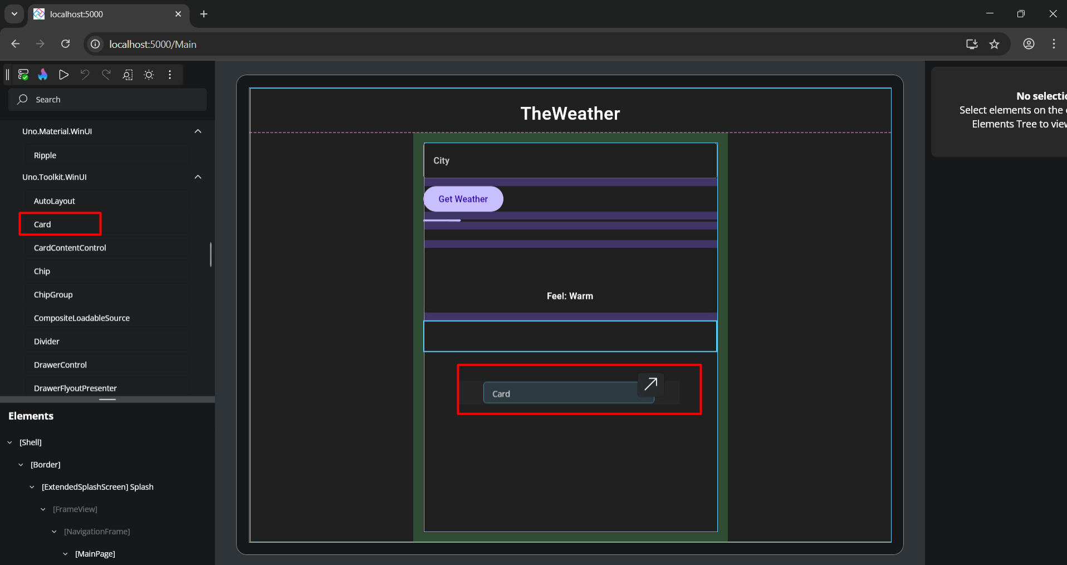Toggle the light/dark theme sun icon
This screenshot has height=565, width=1067.
(149, 75)
